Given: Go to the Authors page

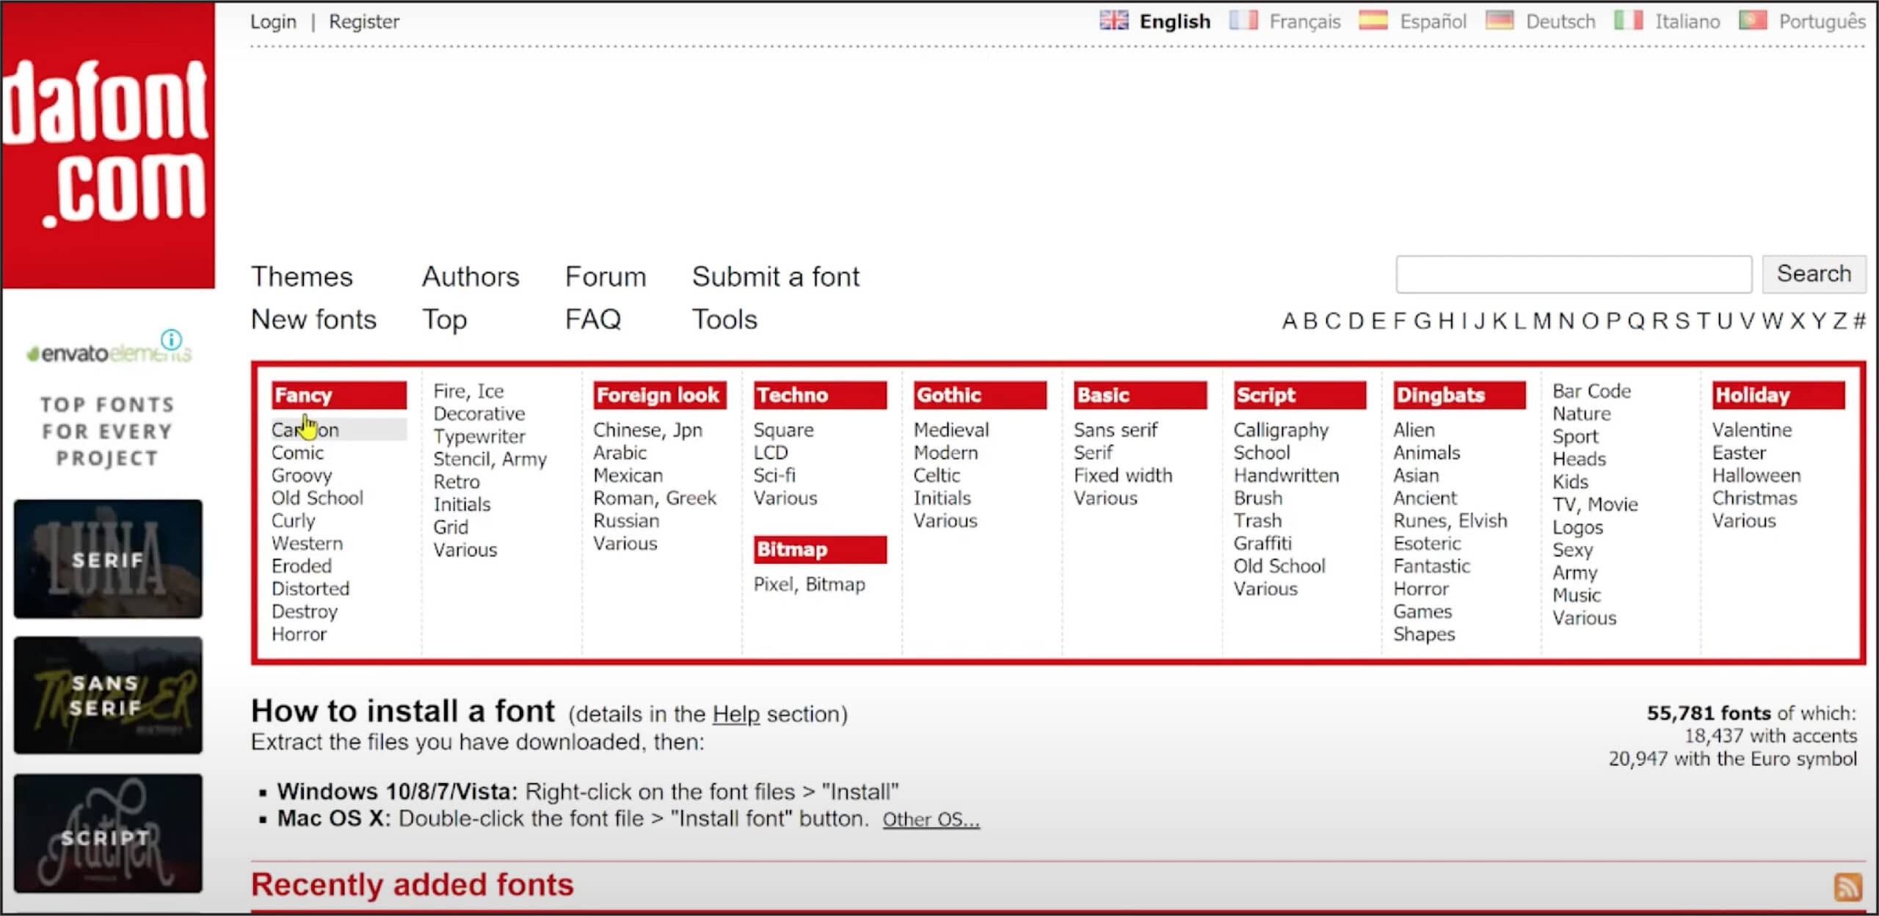Looking at the screenshot, I should 470,277.
